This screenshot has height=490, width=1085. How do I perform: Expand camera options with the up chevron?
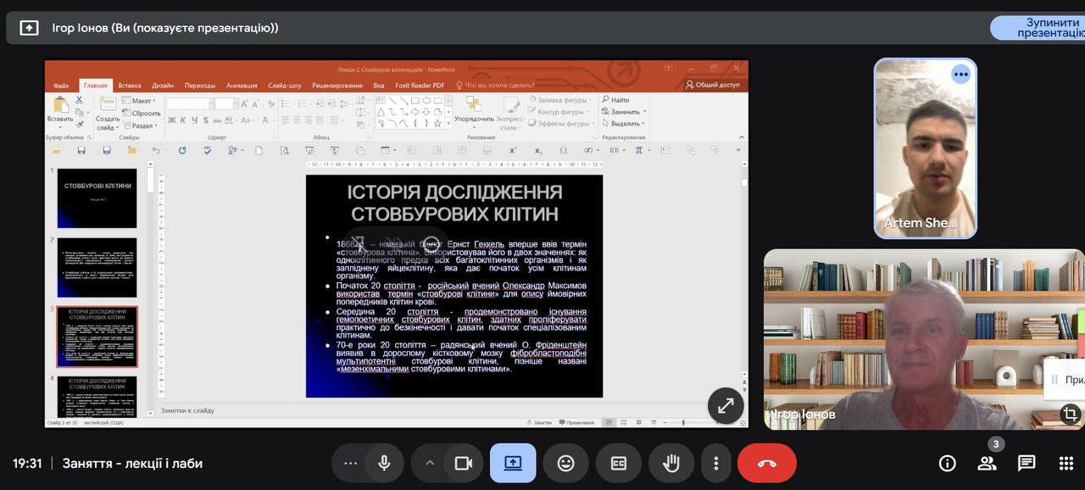(x=430, y=463)
